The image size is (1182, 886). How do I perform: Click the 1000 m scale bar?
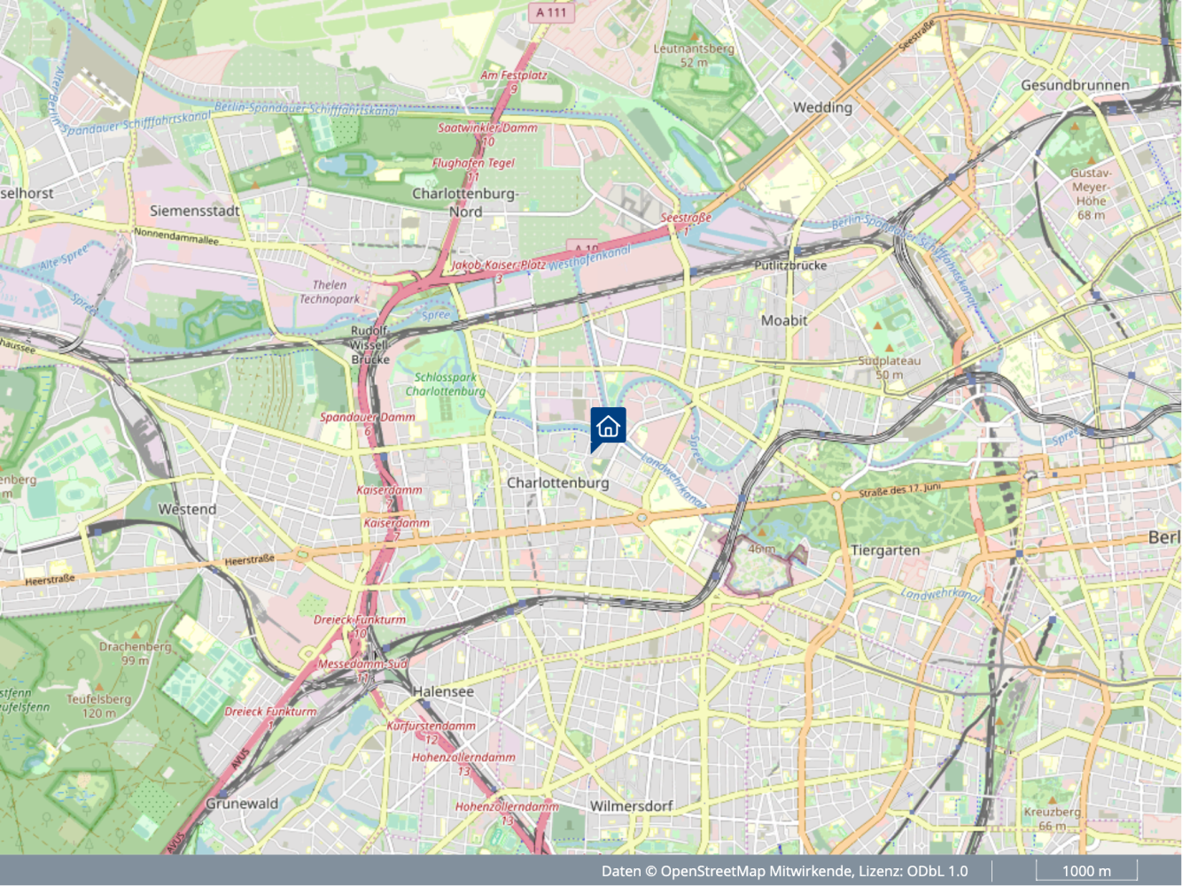(x=1085, y=871)
